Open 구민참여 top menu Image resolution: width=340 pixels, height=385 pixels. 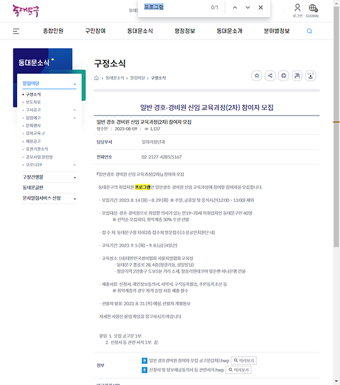(x=95, y=31)
